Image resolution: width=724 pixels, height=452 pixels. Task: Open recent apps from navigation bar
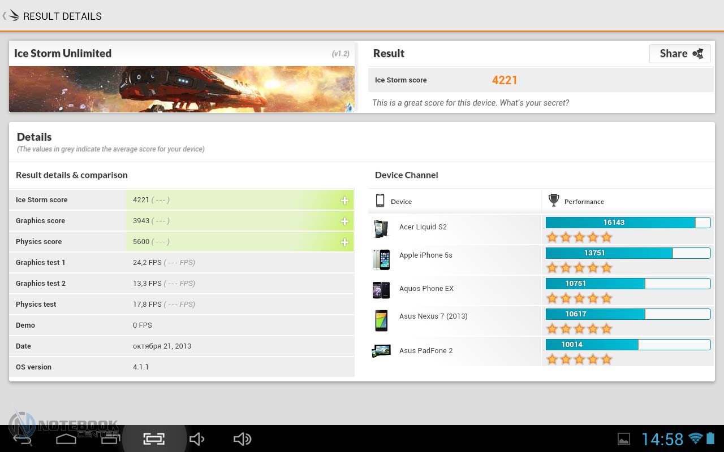(x=110, y=439)
